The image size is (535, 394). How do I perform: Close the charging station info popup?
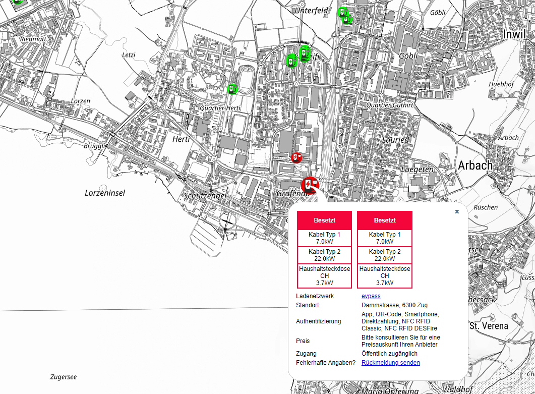(457, 211)
